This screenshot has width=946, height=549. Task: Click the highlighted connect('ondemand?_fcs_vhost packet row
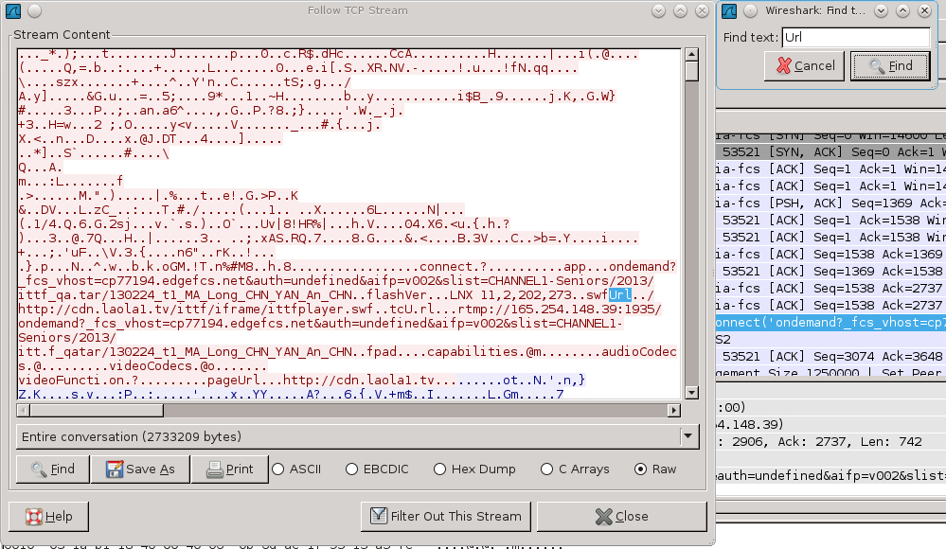tap(830, 322)
